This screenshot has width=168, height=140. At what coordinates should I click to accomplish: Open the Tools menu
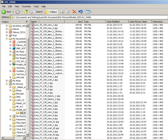(x=36, y=6)
